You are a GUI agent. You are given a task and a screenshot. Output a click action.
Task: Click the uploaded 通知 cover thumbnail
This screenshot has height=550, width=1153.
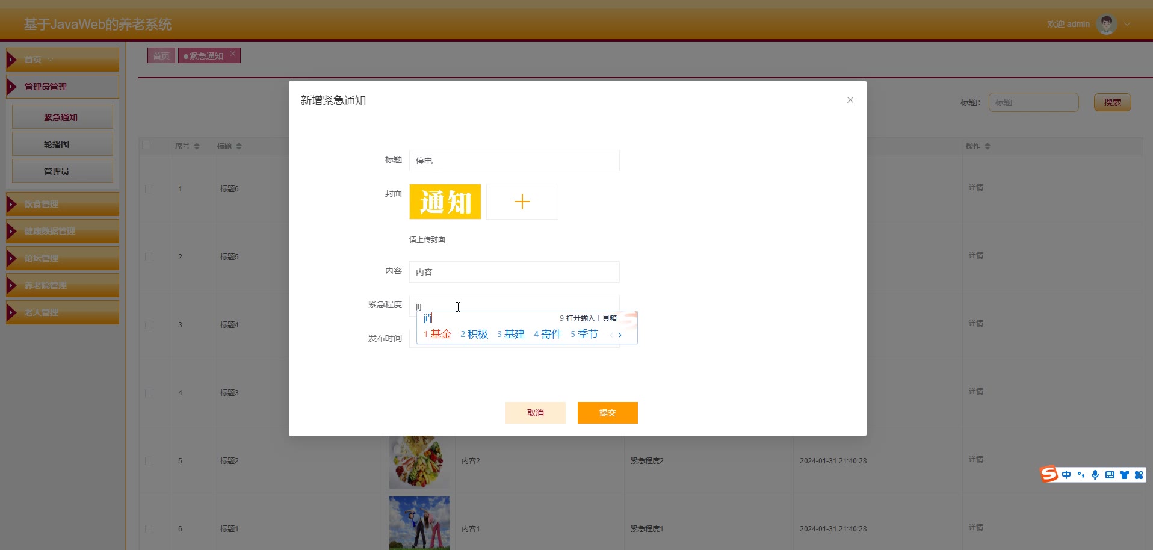(445, 202)
